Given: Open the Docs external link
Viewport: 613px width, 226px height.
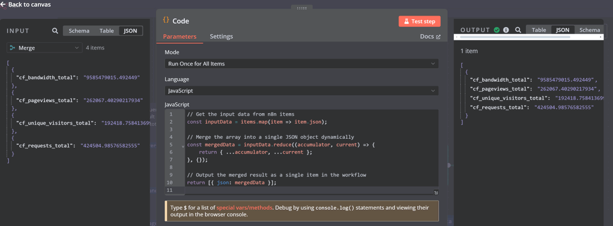Looking at the screenshot, I should pyautogui.click(x=430, y=37).
